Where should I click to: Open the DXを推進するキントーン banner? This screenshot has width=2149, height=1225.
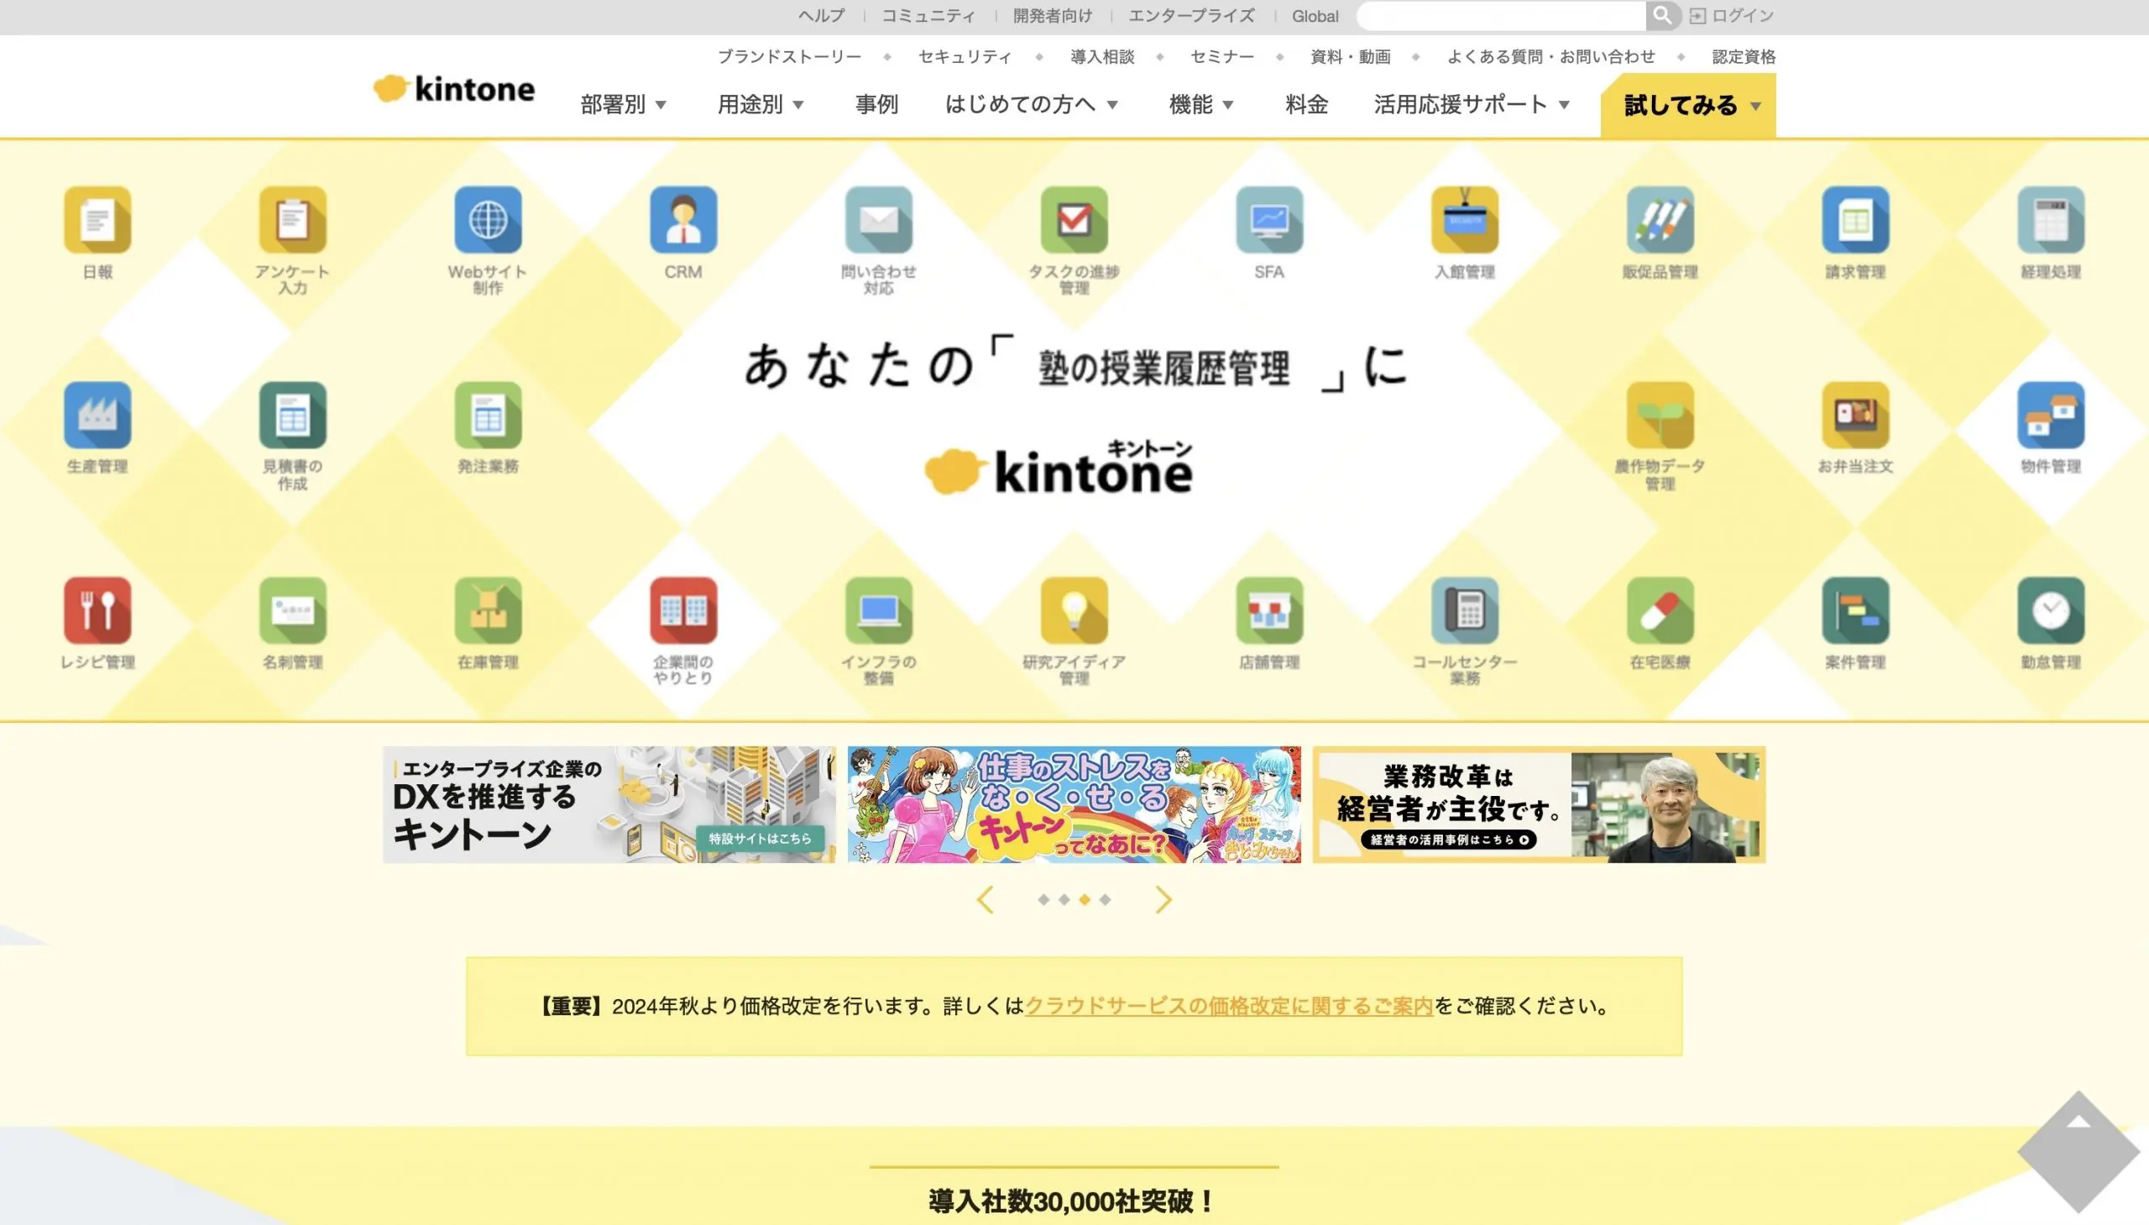point(609,804)
